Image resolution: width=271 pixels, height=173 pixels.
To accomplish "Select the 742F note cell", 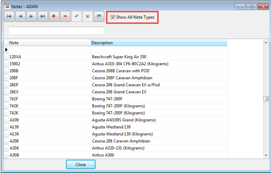I will pos(50,99).
